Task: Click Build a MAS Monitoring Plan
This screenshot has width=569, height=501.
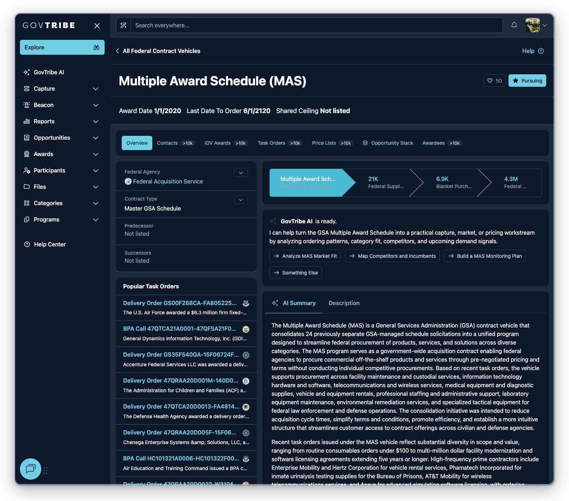Action: (485, 256)
